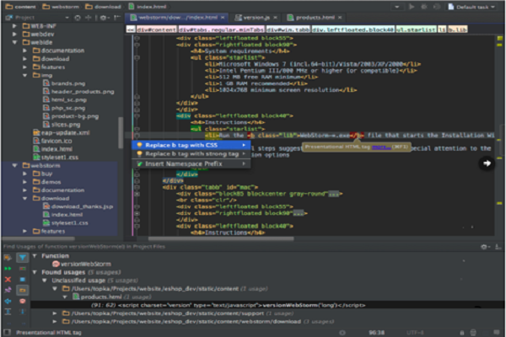Click the red X close icon in usages toolbar
The width and height of the screenshot is (506, 337).
(7, 277)
